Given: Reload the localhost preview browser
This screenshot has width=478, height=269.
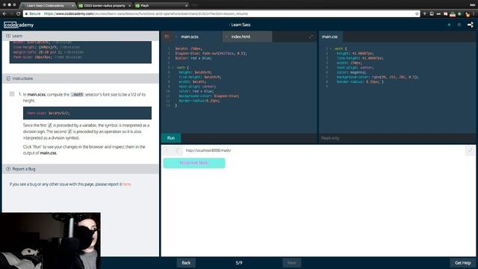Looking at the screenshot, I should tap(178, 150).
